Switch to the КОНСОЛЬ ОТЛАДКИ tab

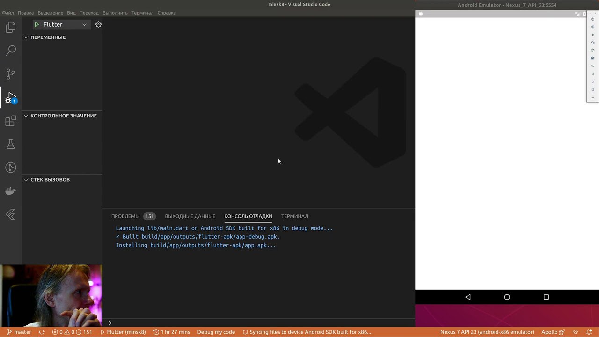coord(248,216)
